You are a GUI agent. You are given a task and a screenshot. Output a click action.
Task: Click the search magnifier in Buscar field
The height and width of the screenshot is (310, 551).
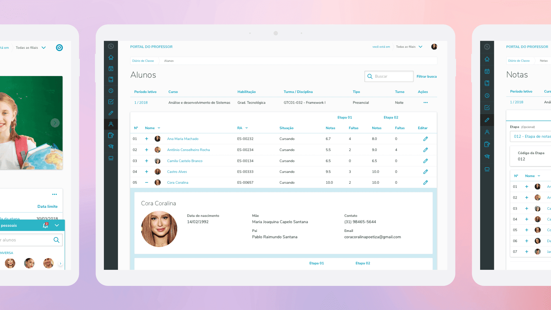(370, 76)
